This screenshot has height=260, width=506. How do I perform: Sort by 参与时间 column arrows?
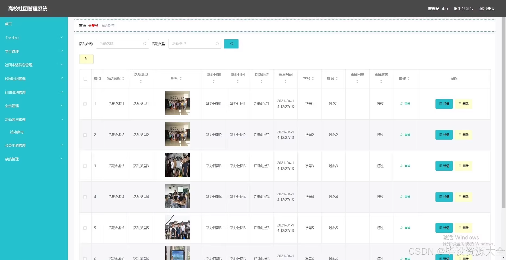[285, 81]
